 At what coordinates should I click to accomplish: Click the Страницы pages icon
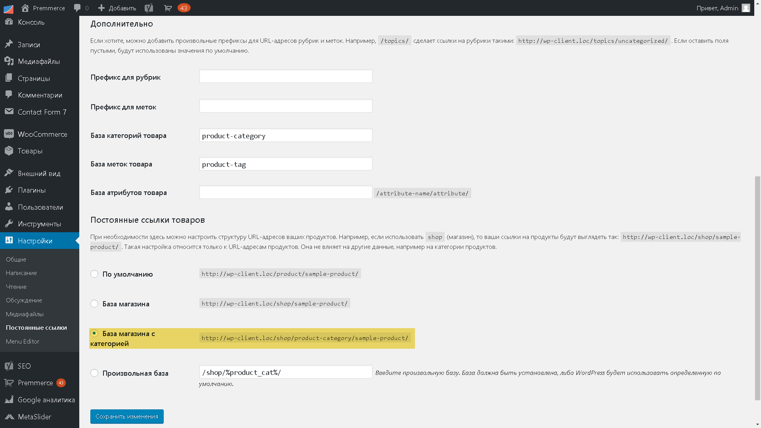click(x=9, y=78)
